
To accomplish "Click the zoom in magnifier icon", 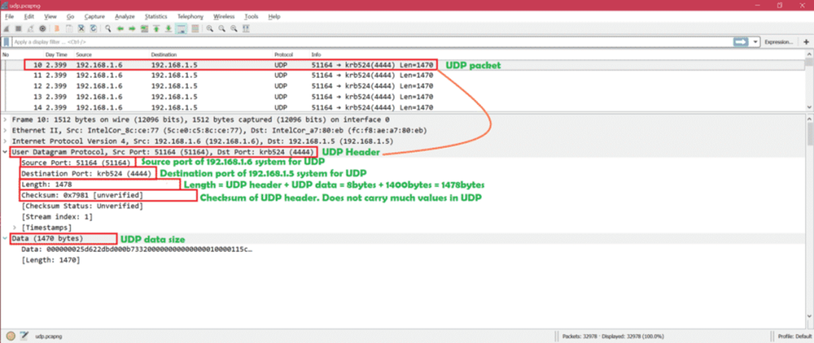I will [x=209, y=28].
